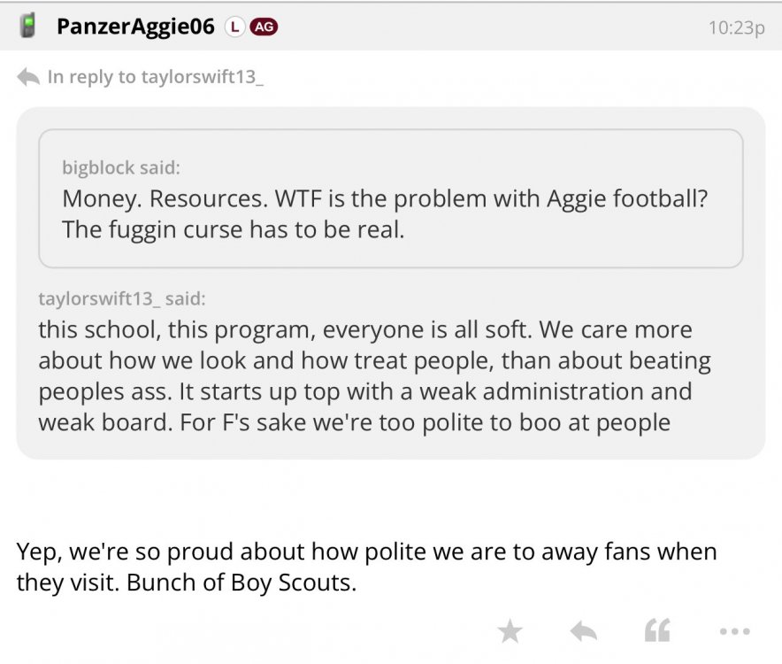Star this post by PanzerAggie06
This screenshot has height=664, width=782.
tap(510, 630)
